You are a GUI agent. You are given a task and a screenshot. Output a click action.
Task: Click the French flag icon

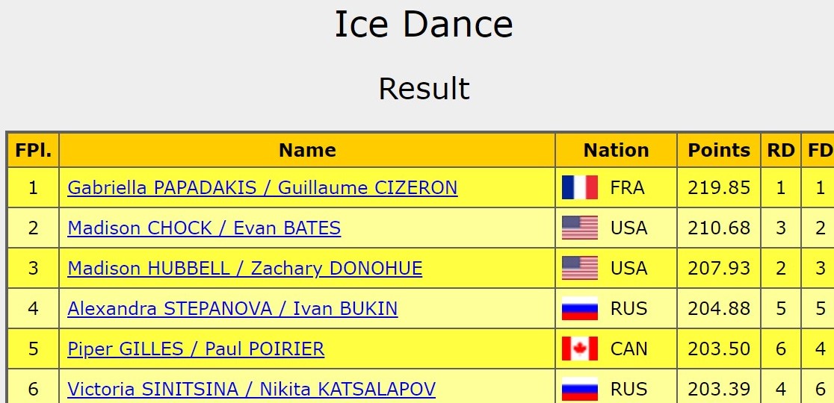[x=580, y=187]
